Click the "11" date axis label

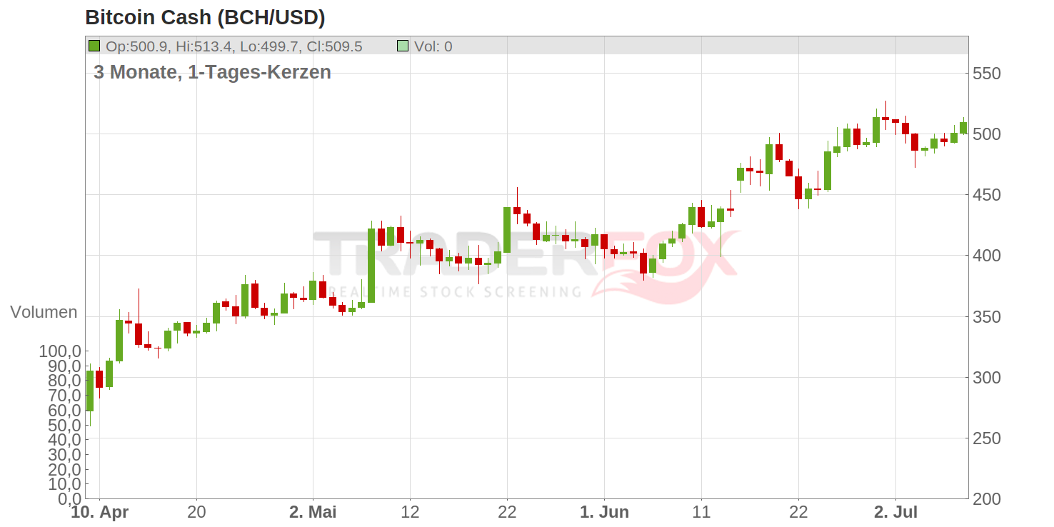[x=701, y=513]
